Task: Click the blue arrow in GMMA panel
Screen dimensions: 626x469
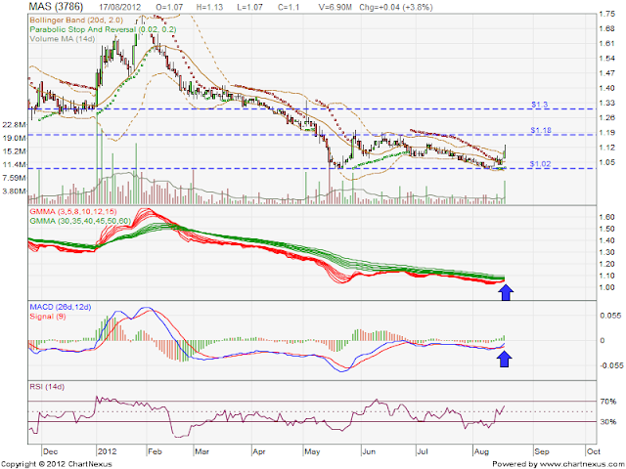Action: [506, 292]
